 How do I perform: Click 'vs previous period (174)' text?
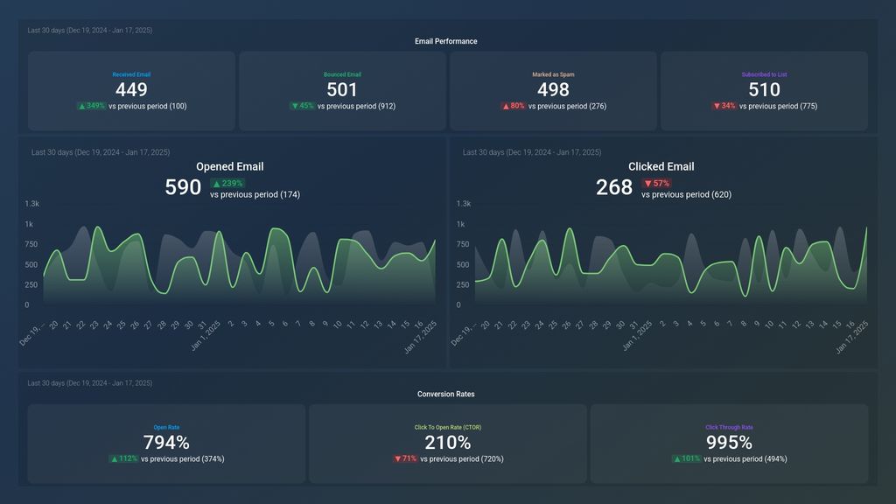point(255,195)
